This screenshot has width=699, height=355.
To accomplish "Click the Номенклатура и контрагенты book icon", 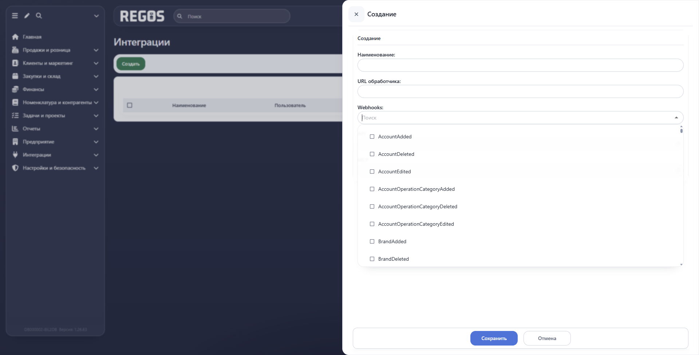I will coord(15,102).
